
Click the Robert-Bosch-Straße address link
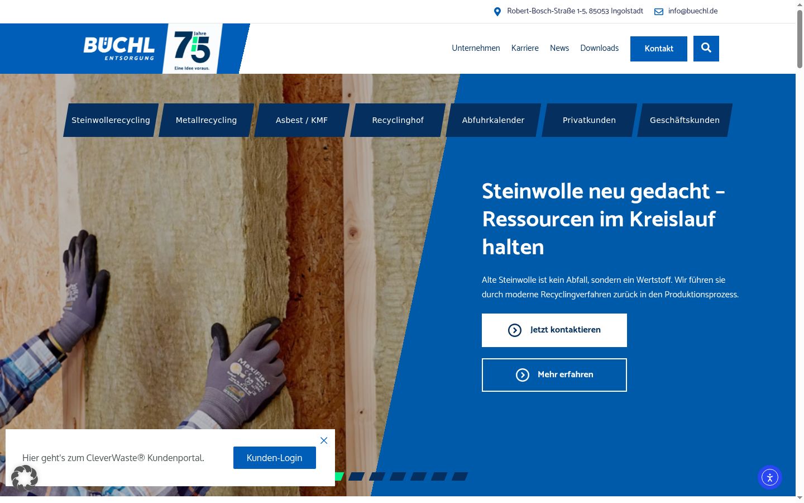tap(575, 11)
